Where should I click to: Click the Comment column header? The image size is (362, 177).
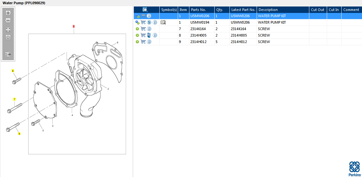click(x=351, y=10)
